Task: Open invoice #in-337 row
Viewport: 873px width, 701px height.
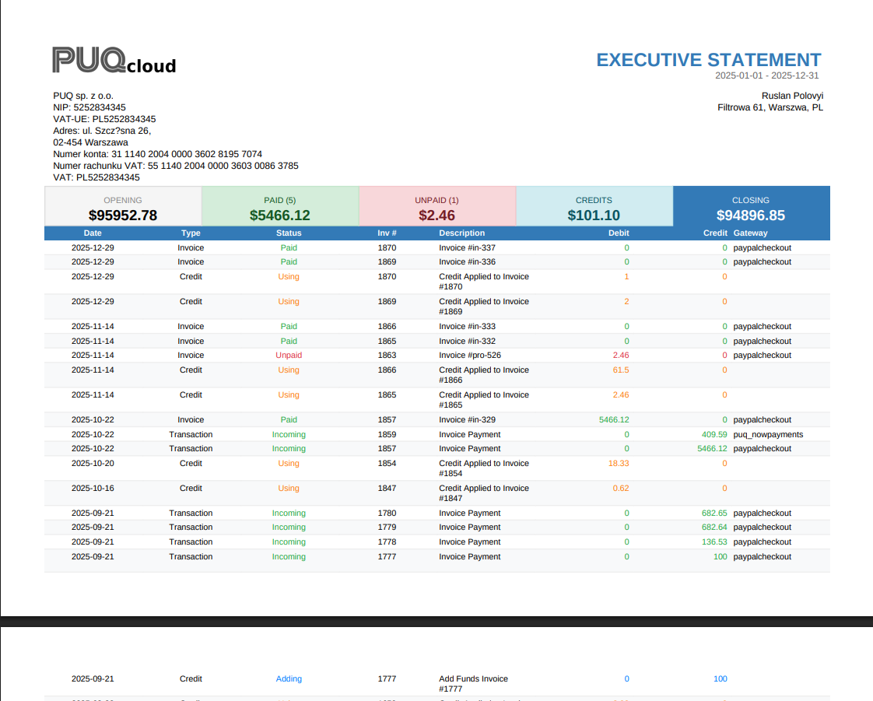Action: 467,247
